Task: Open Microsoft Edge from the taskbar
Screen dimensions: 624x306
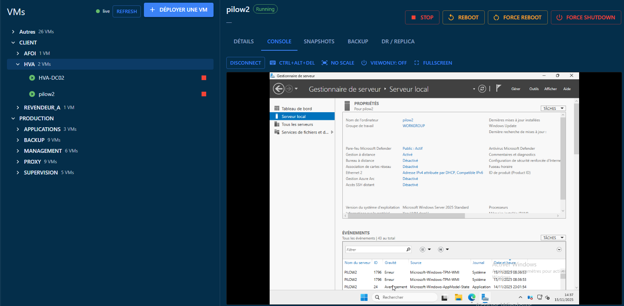Action: (x=472, y=297)
